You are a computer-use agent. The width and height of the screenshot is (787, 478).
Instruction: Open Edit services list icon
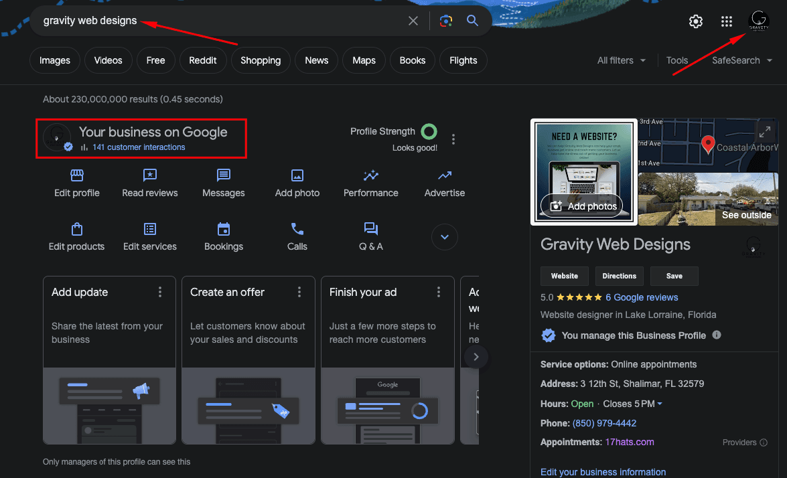tap(149, 229)
